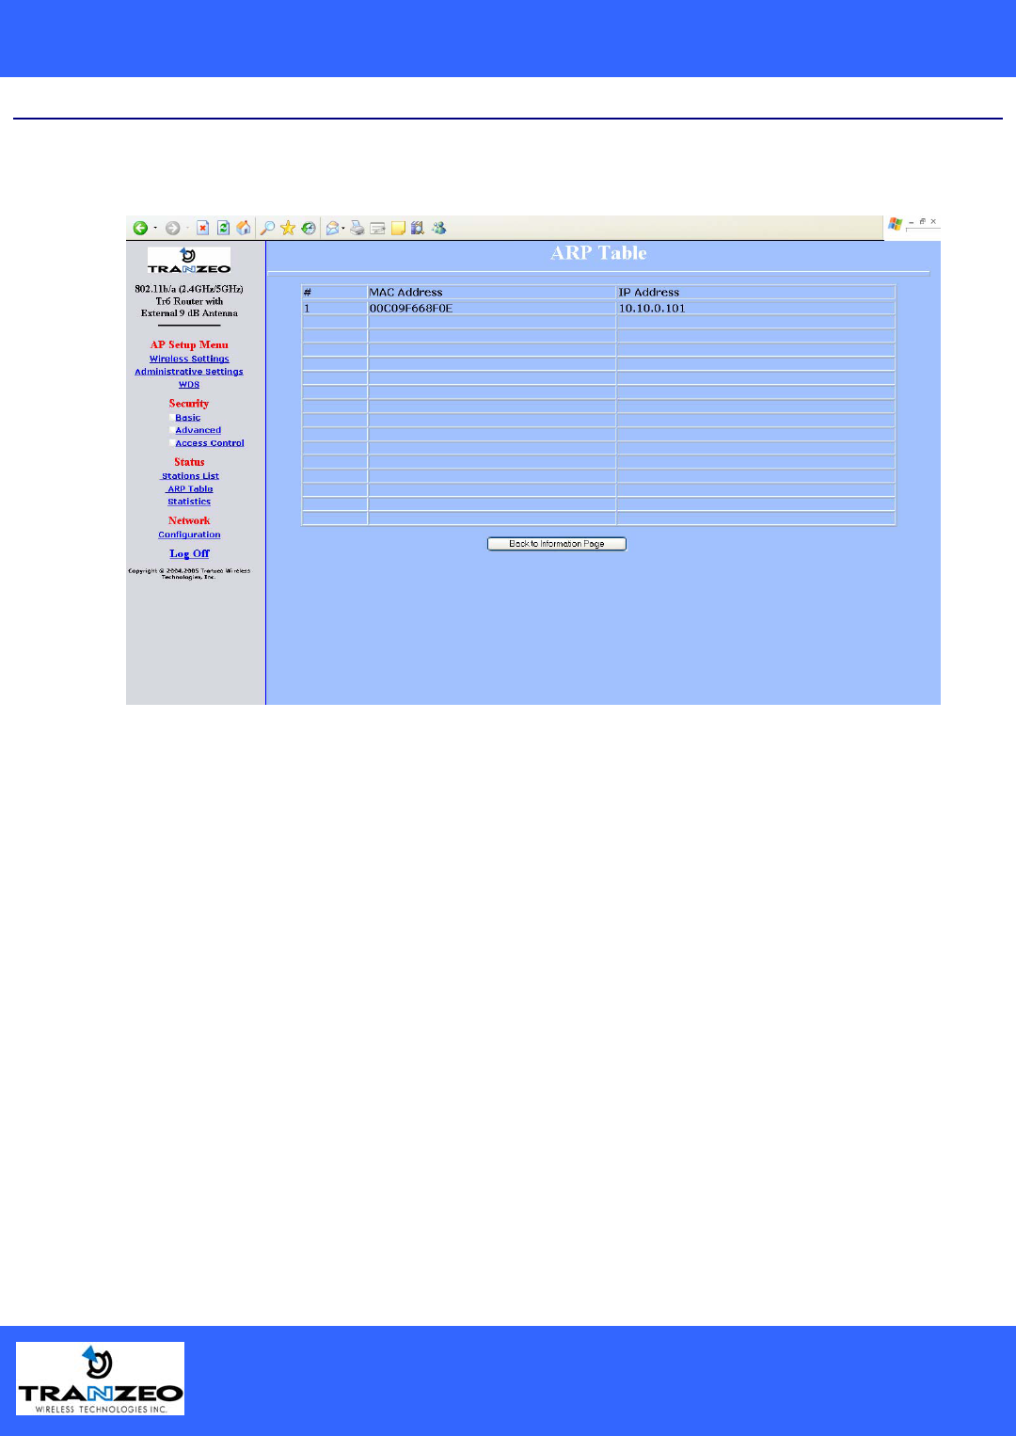Open the Back button history dropdown arrow
This screenshot has height=1436, width=1016.
(155, 228)
